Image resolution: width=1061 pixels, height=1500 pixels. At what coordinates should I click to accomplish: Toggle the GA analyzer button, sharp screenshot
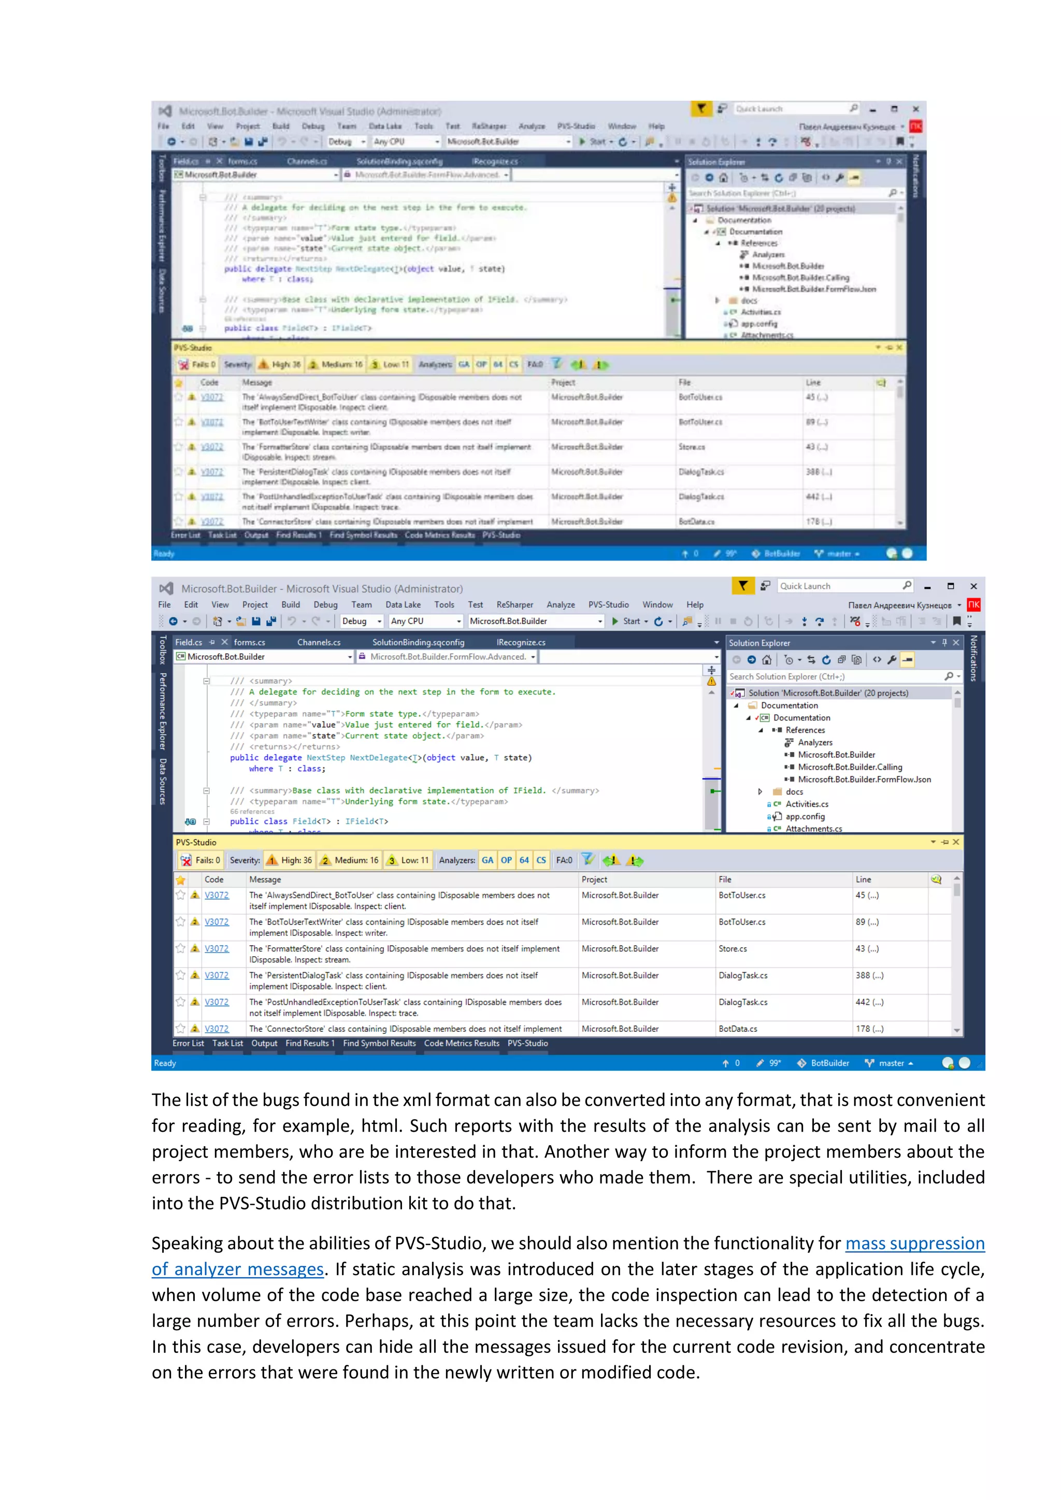click(x=488, y=860)
